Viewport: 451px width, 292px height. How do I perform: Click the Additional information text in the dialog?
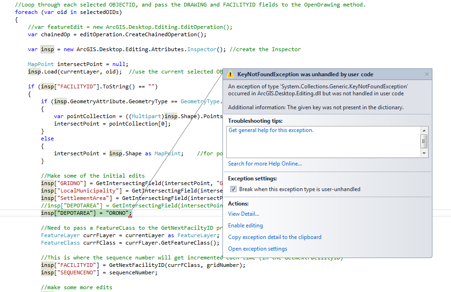316,107
